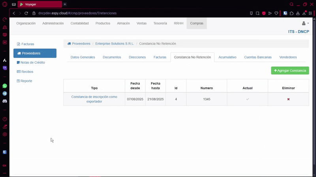The image size is (316, 177).
Task: Open a new browser tab with plus button
Action: (x=65, y=4)
